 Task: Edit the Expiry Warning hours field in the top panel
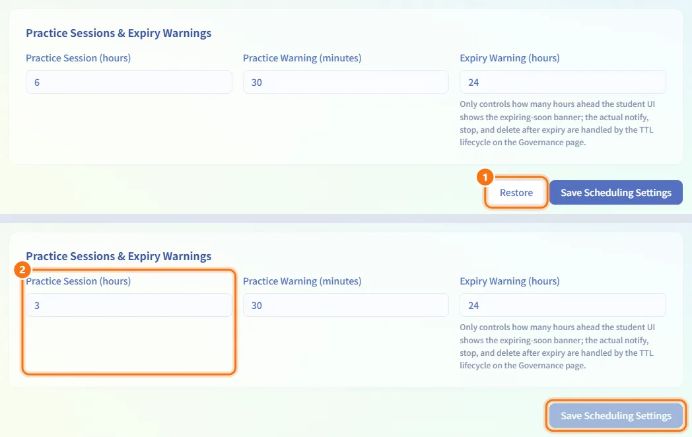(x=563, y=82)
